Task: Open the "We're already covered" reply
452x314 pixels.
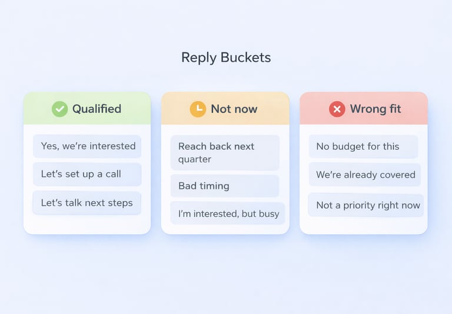Action: pos(365,175)
